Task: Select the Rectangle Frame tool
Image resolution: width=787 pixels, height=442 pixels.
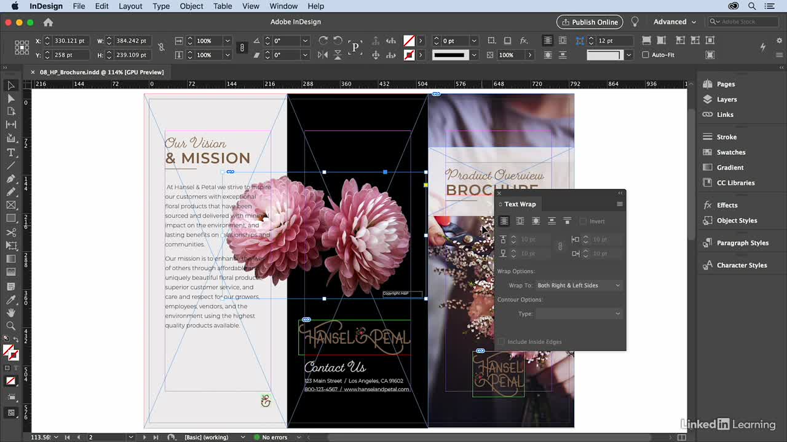Action: (11, 205)
